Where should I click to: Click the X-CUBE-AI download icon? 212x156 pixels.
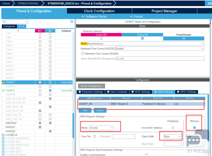tap(3, 135)
